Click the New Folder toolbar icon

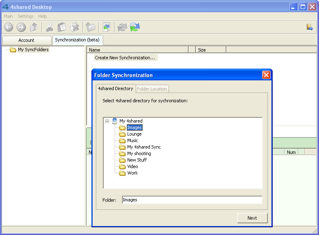click(x=91, y=27)
